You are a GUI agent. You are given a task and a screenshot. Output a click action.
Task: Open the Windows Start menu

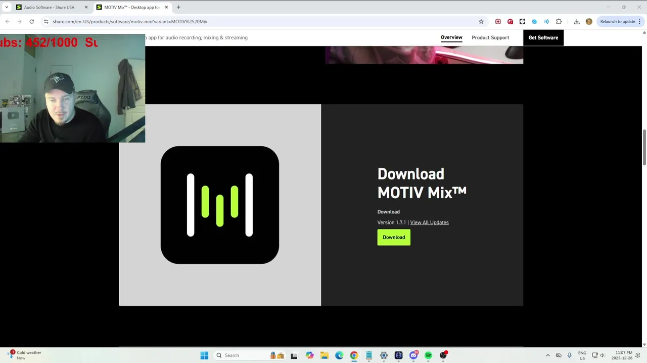click(x=204, y=355)
